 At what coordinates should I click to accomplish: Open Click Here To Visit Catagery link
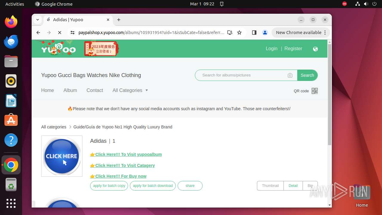coord(122,165)
